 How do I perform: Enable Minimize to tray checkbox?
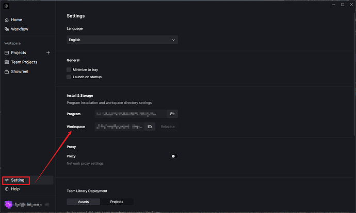69,69
